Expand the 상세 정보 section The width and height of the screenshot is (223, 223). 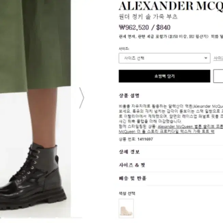tap(129, 152)
